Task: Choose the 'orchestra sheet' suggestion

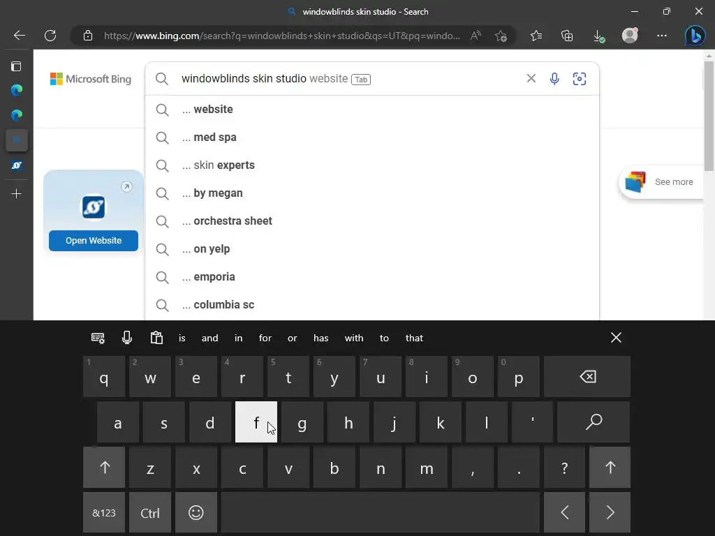Action: 372,221
